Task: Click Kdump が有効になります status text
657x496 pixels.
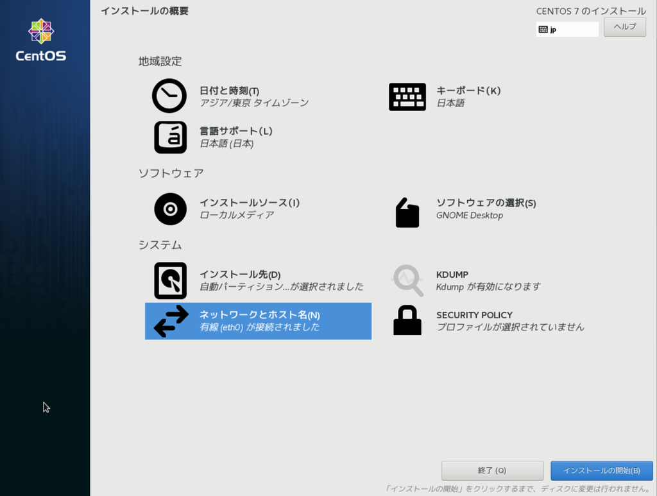Action: [488, 287]
